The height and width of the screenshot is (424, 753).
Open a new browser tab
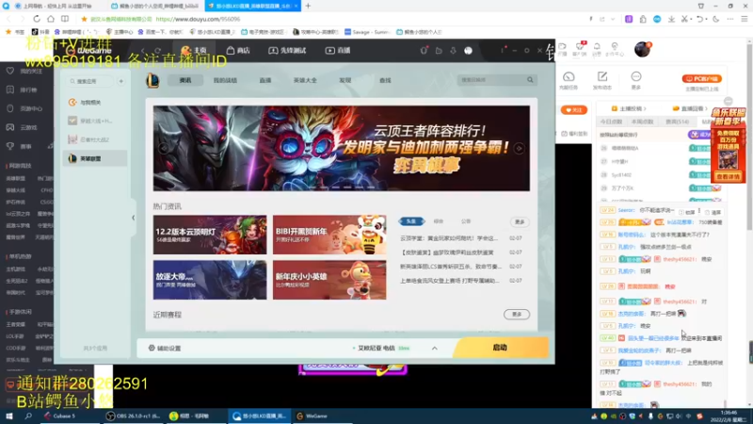(x=308, y=6)
